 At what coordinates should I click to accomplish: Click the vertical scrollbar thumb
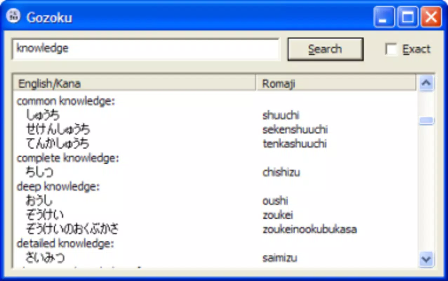point(426,121)
